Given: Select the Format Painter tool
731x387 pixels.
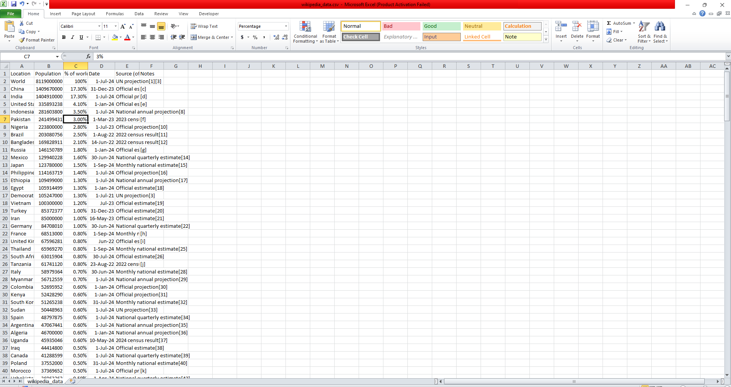Looking at the screenshot, I should [37, 40].
